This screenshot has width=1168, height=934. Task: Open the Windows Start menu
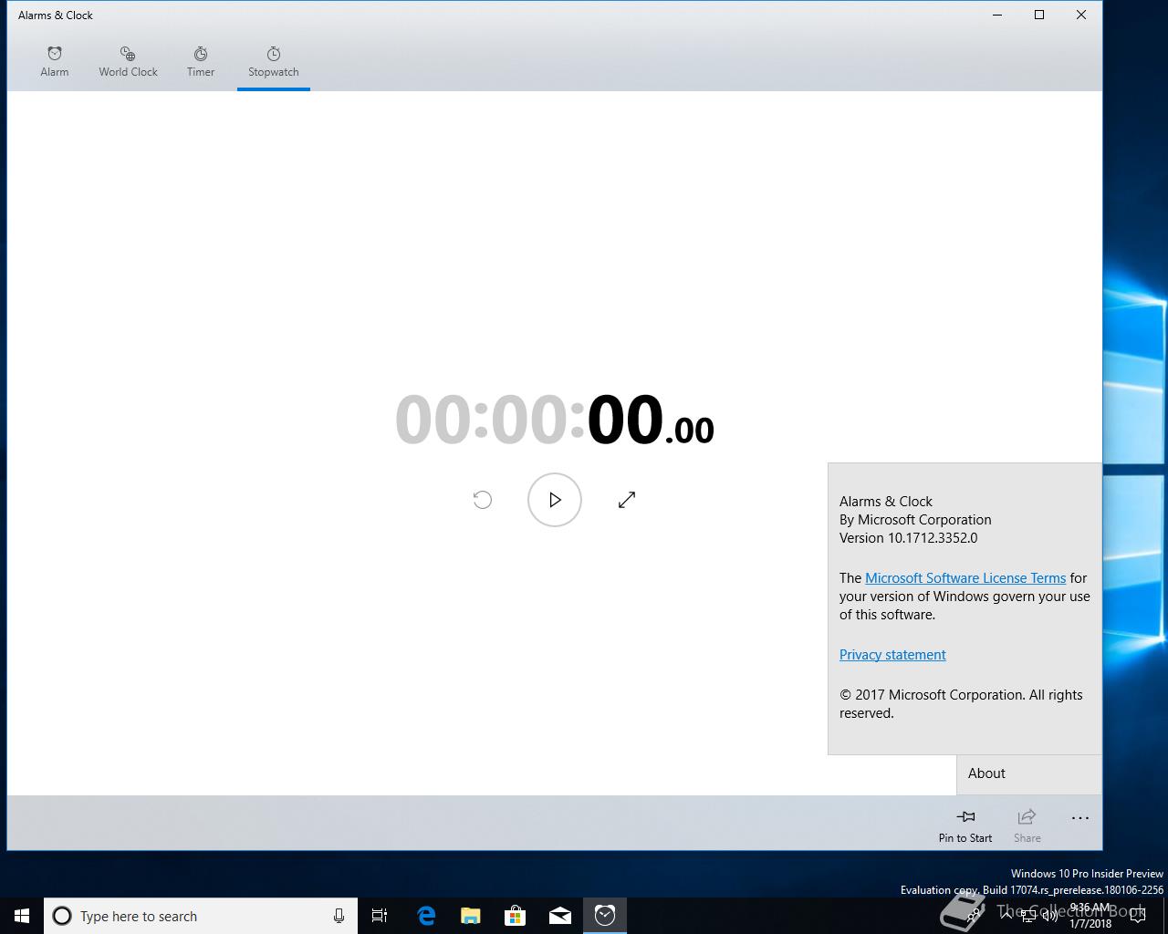coord(22,916)
